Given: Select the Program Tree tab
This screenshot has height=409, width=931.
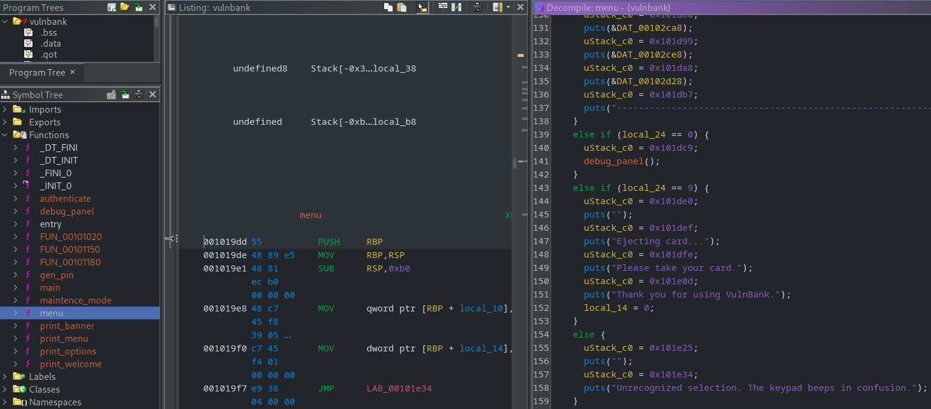Looking at the screenshot, I should [38, 72].
